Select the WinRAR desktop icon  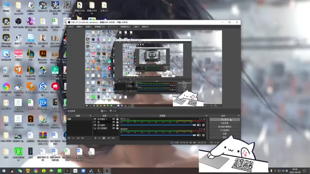[x=43, y=137]
